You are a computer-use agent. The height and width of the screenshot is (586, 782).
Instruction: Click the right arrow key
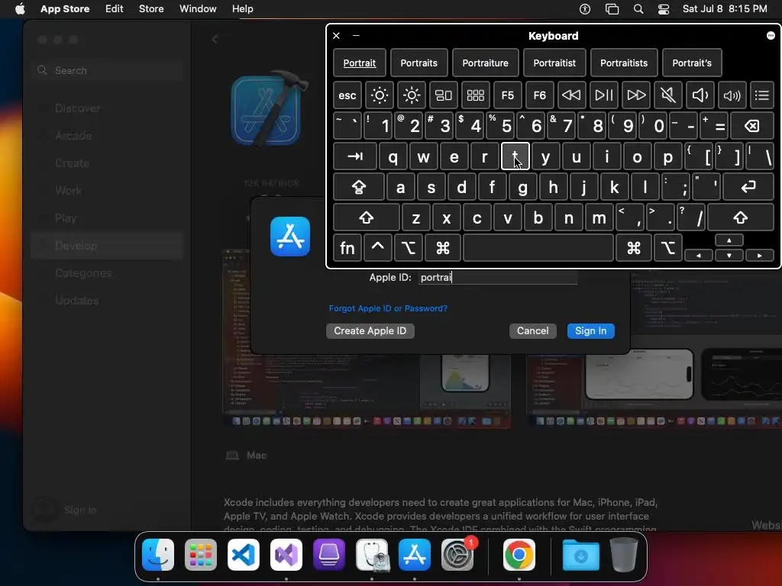[760, 255]
